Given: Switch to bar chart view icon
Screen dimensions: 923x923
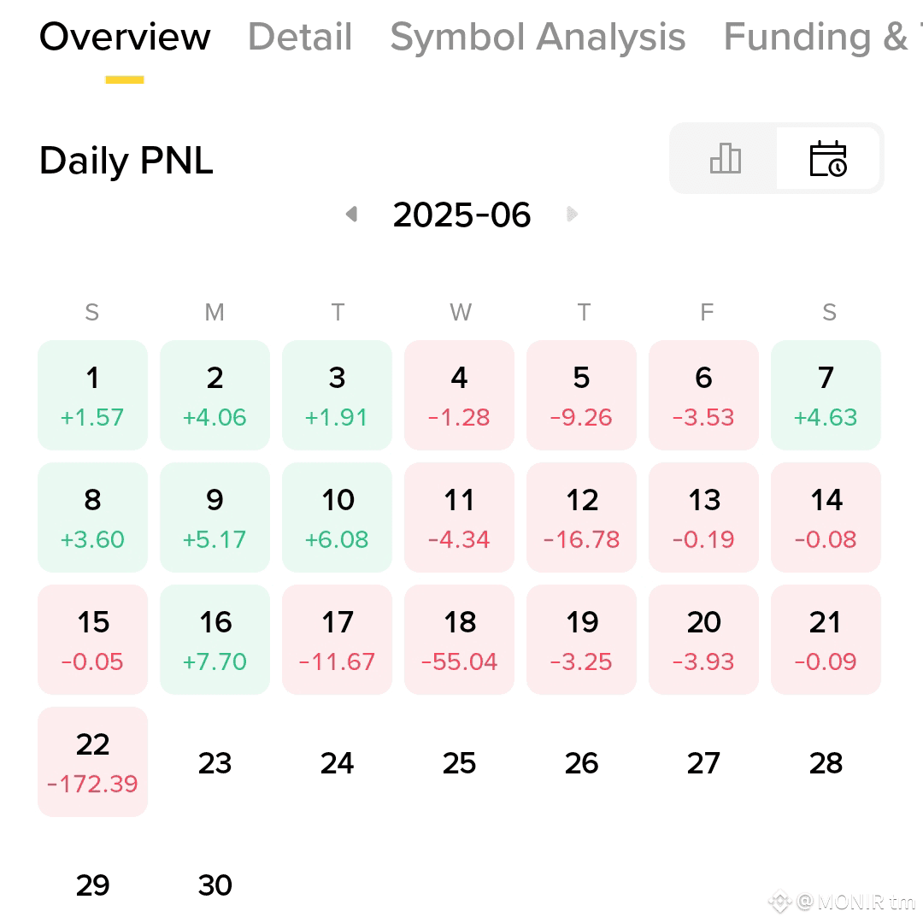Looking at the screenshot, I should tap(725, 158).
